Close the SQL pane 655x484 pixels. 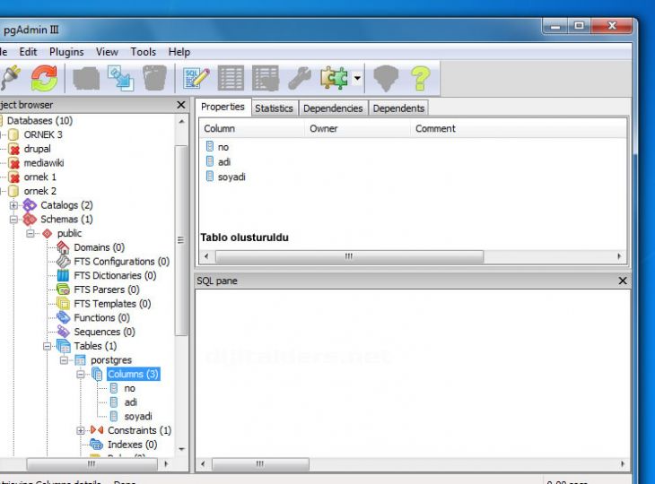click(623, 281)
